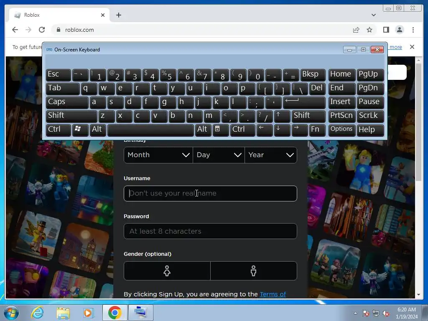
Task: Click the site lock icon
Action: pos(58,30)
